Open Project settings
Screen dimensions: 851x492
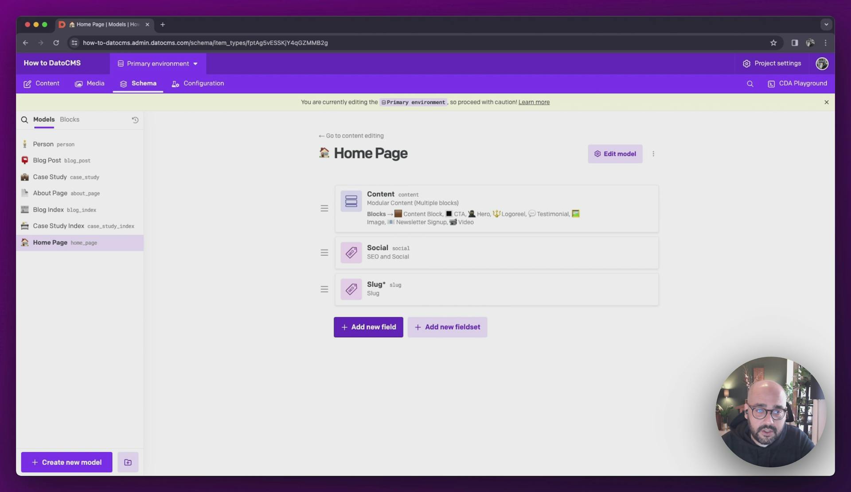point(772,64)
